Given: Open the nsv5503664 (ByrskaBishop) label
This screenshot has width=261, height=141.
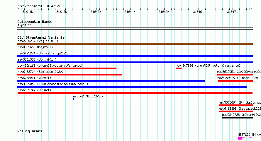Looking at the screenshot, I should (x=240, y=102).
